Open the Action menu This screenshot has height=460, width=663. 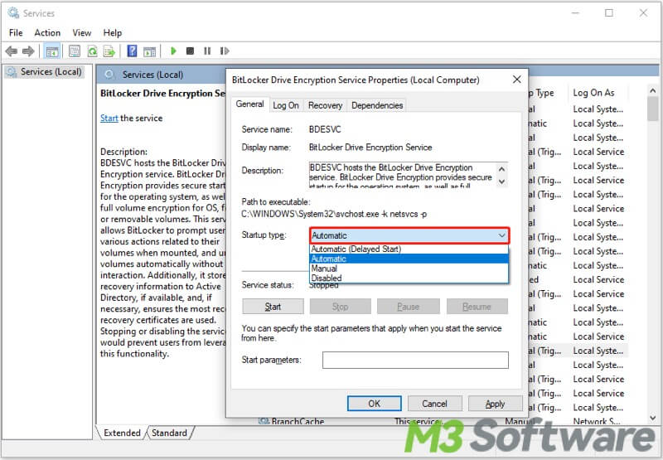tap(47, 32)
